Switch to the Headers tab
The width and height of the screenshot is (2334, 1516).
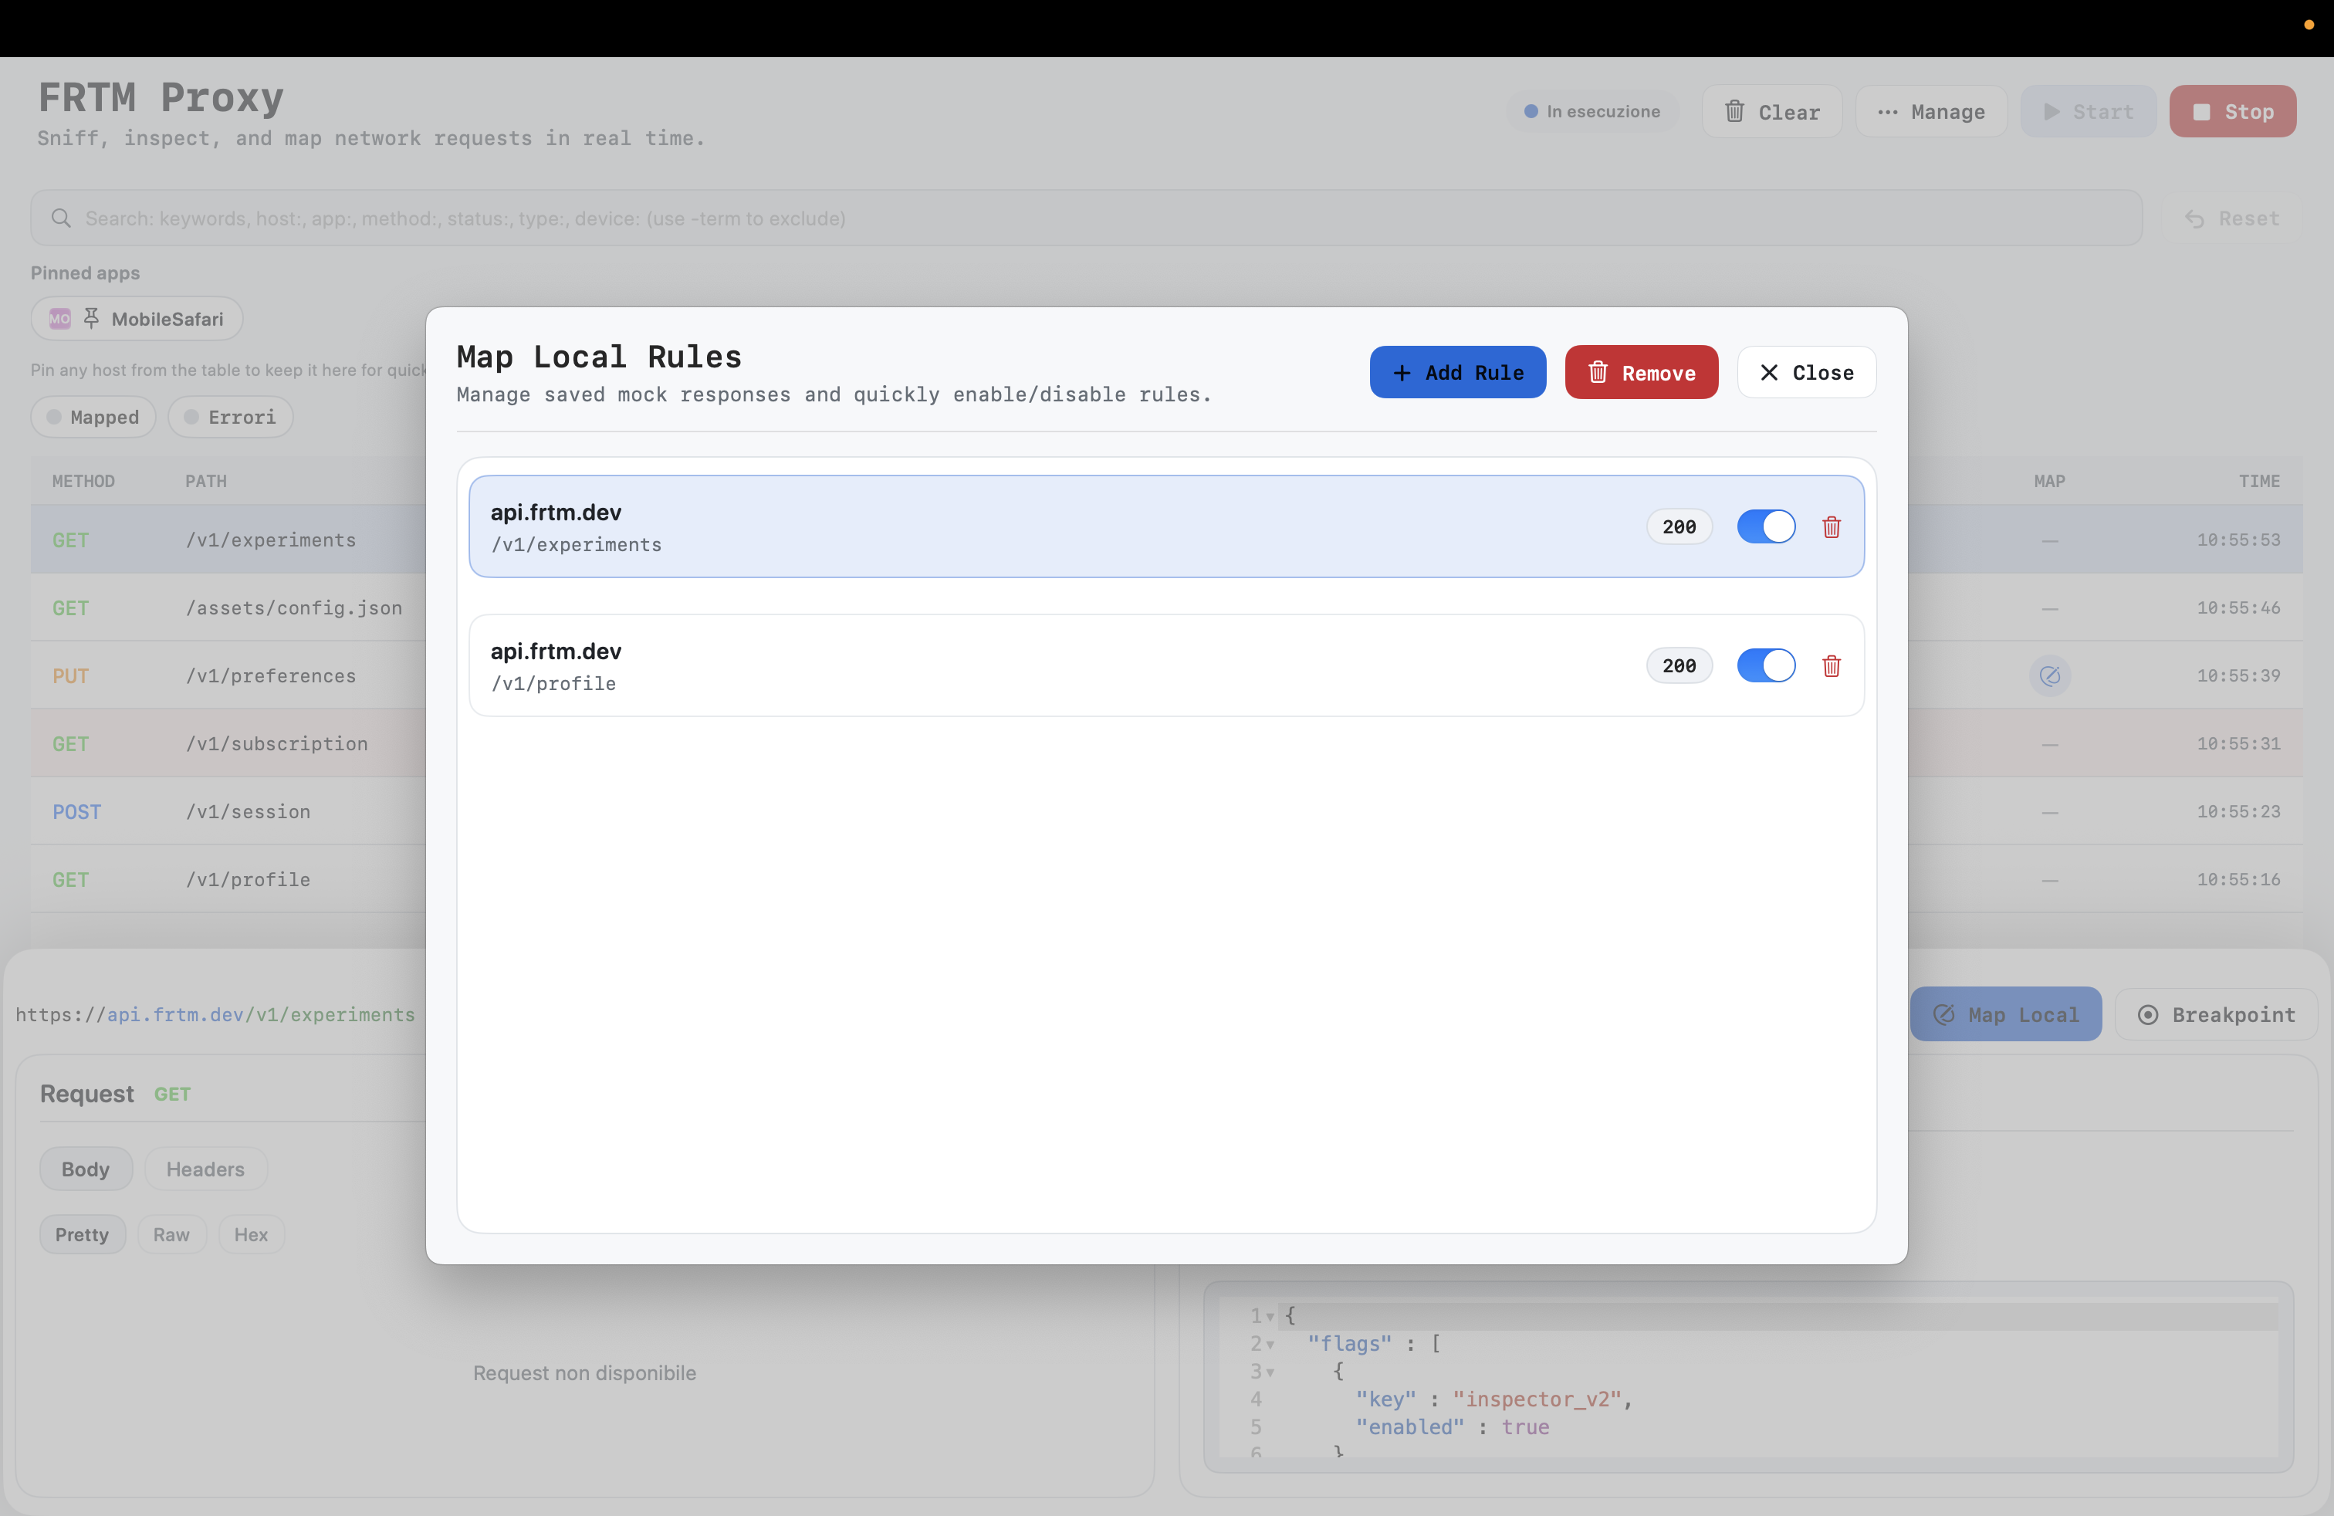click(x=205, y=1169)
